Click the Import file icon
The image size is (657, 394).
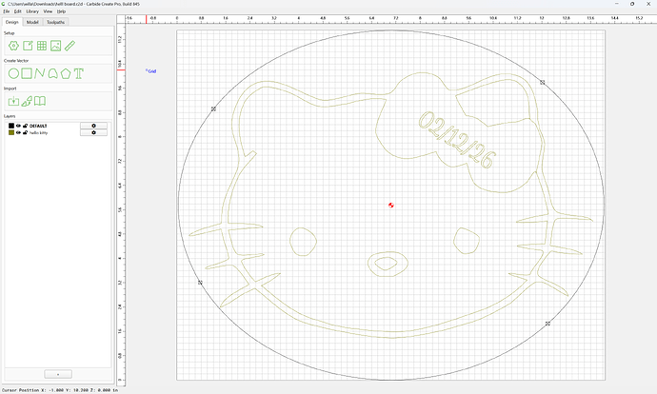13,101
